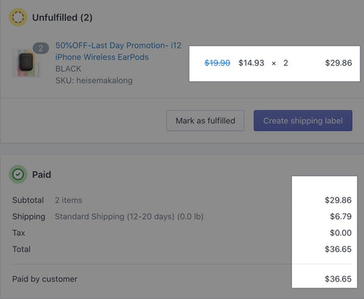
Task: Click the Unfulfilled status circle icon
Action: [x=18, y=17]
